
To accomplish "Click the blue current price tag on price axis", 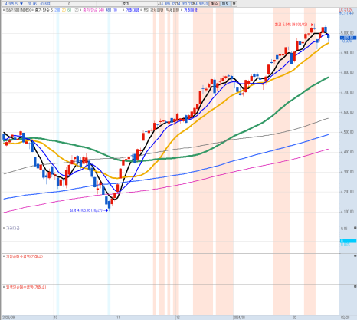I will click(348, 38).
